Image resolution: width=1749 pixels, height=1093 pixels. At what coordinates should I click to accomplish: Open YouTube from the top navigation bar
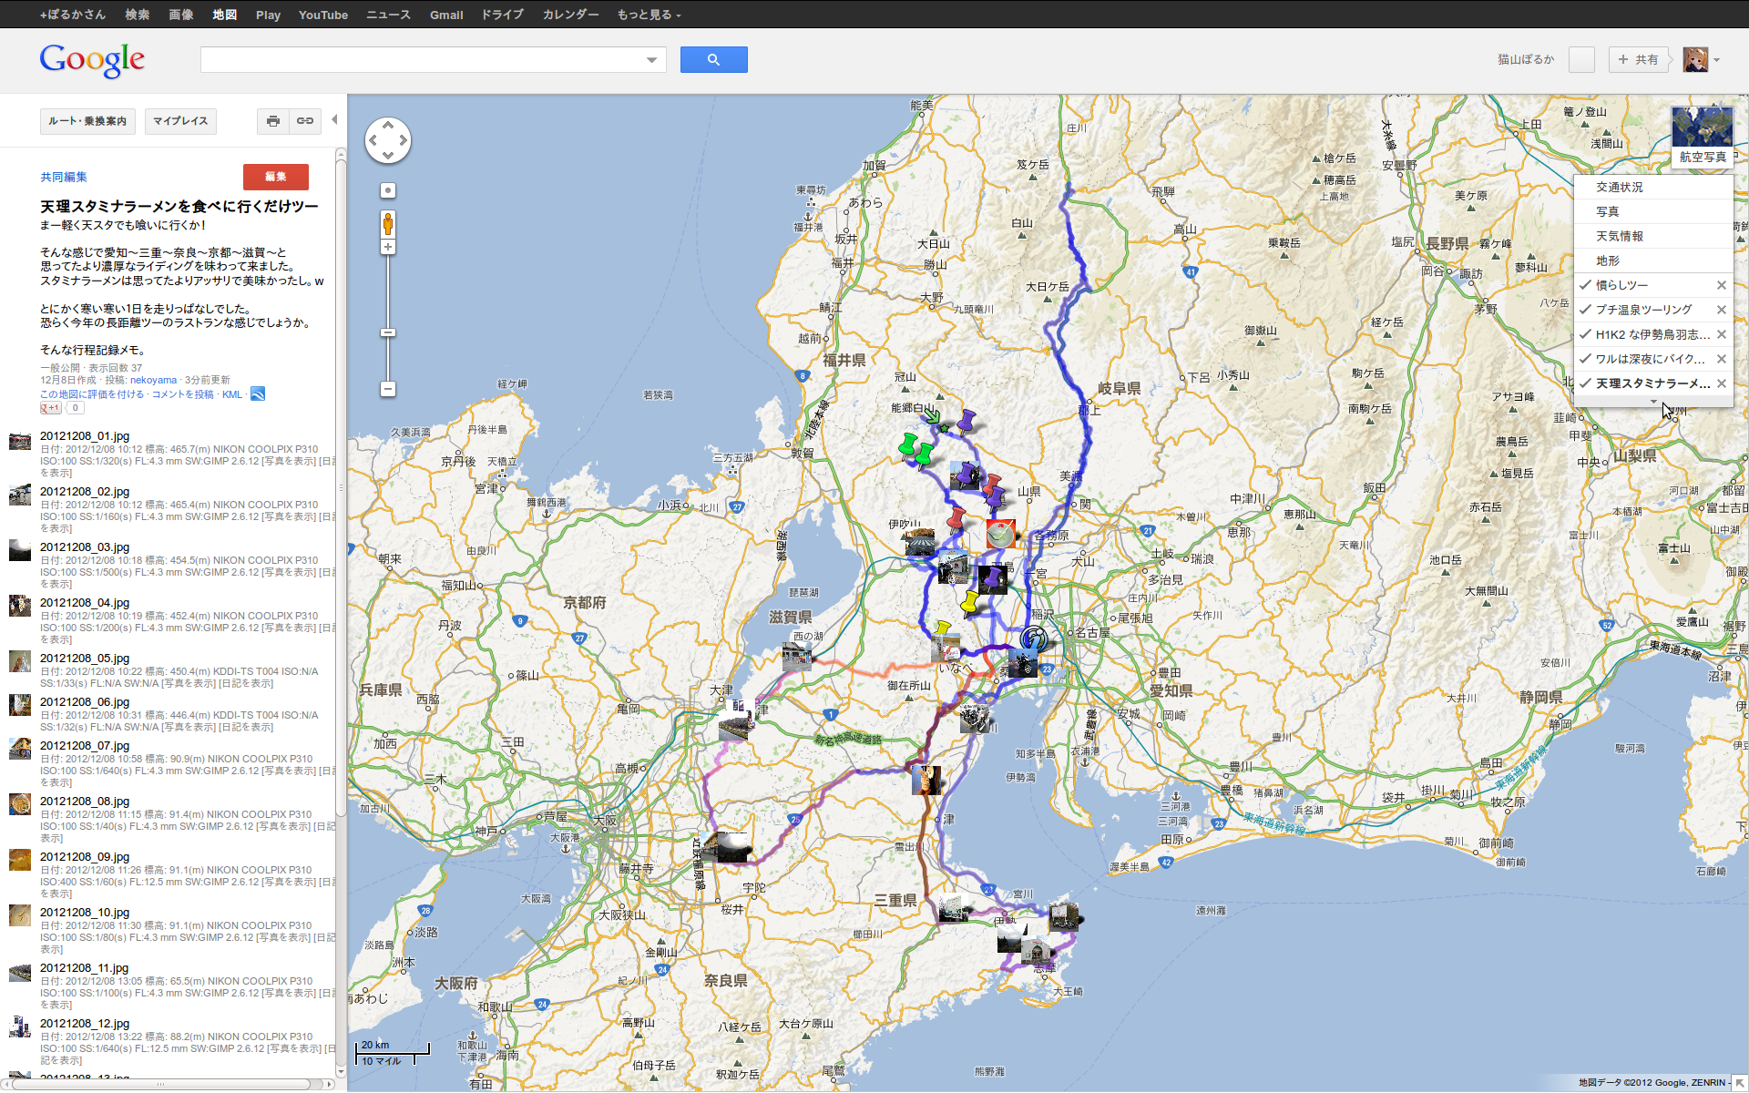[x=322, y=15]
